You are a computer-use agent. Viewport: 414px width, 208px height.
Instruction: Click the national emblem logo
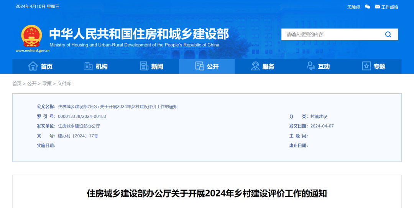coord(31,36)
